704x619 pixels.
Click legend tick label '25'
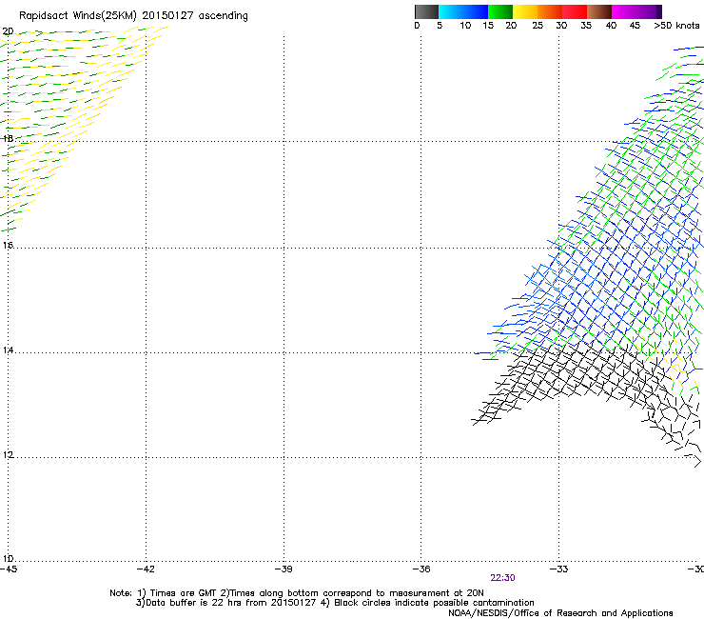pos(538,26)
